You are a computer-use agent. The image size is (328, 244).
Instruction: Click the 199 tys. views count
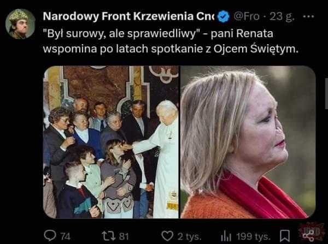pos(254,237)
